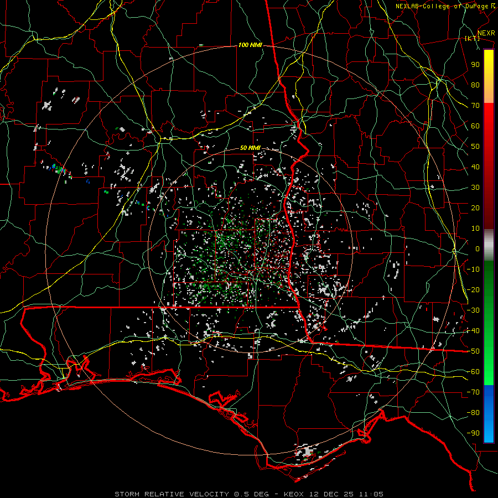Click the "-10" scale value
Viewport: 498px width, 498px height.
click(x=473, y=269)
